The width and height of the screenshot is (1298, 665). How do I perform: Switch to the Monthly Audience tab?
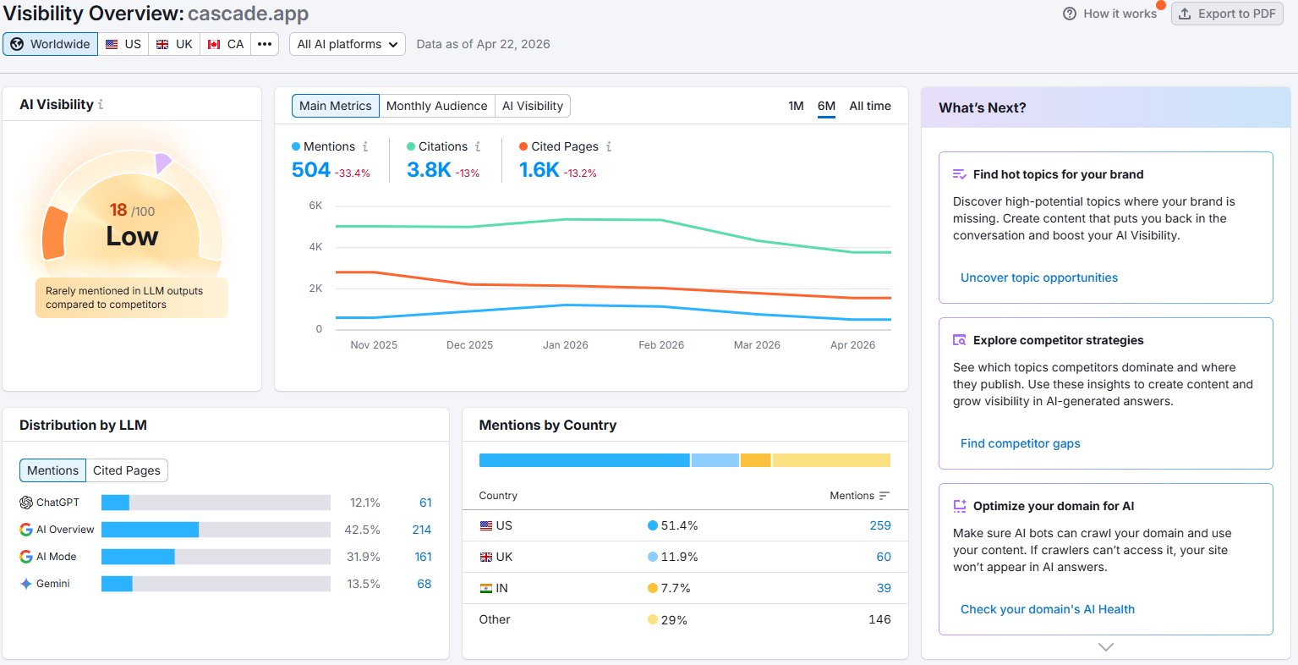(436, 106)
